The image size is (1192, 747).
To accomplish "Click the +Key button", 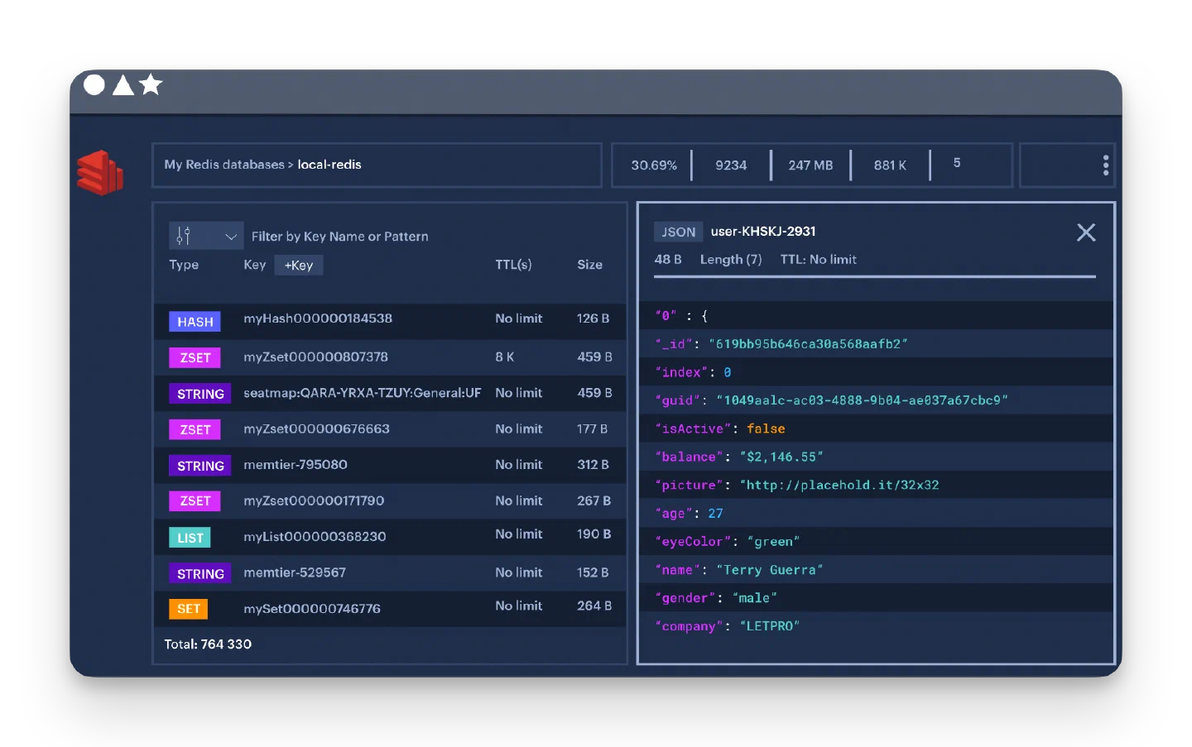I will (x=299, y=266).
